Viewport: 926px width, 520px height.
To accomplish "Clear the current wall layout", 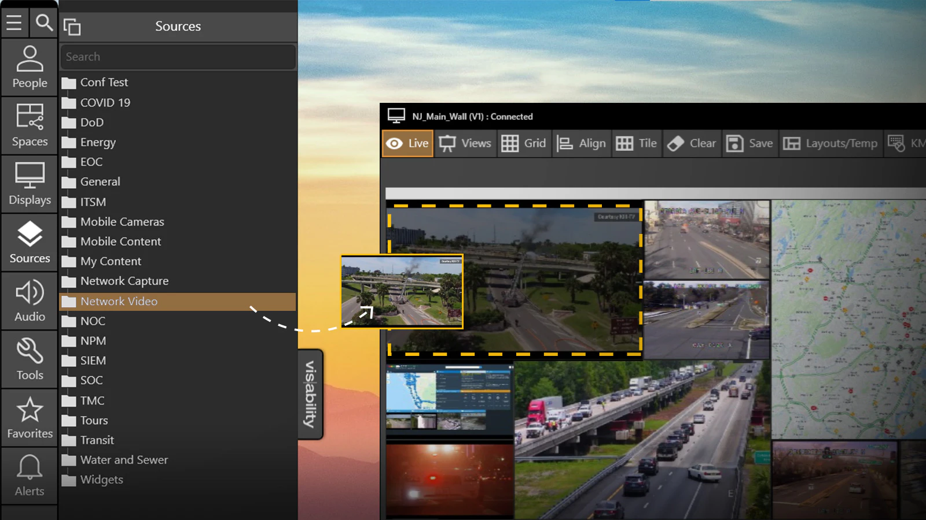I will 692,143.
